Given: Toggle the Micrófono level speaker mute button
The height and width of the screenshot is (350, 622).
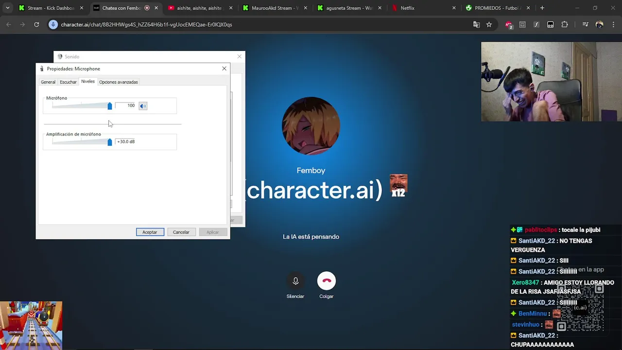Looking at the screenshot, I should pyautogui.click(x=143, y=105).
